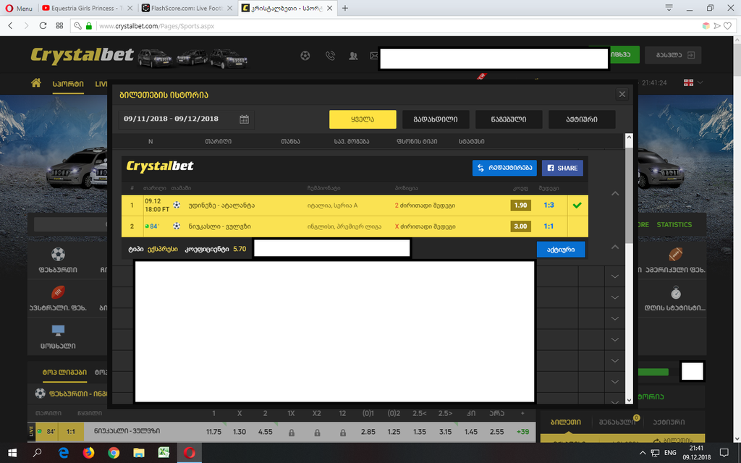Collapse ticket using upper chevron arrow
741x463 pixels.
pos(615,193)
